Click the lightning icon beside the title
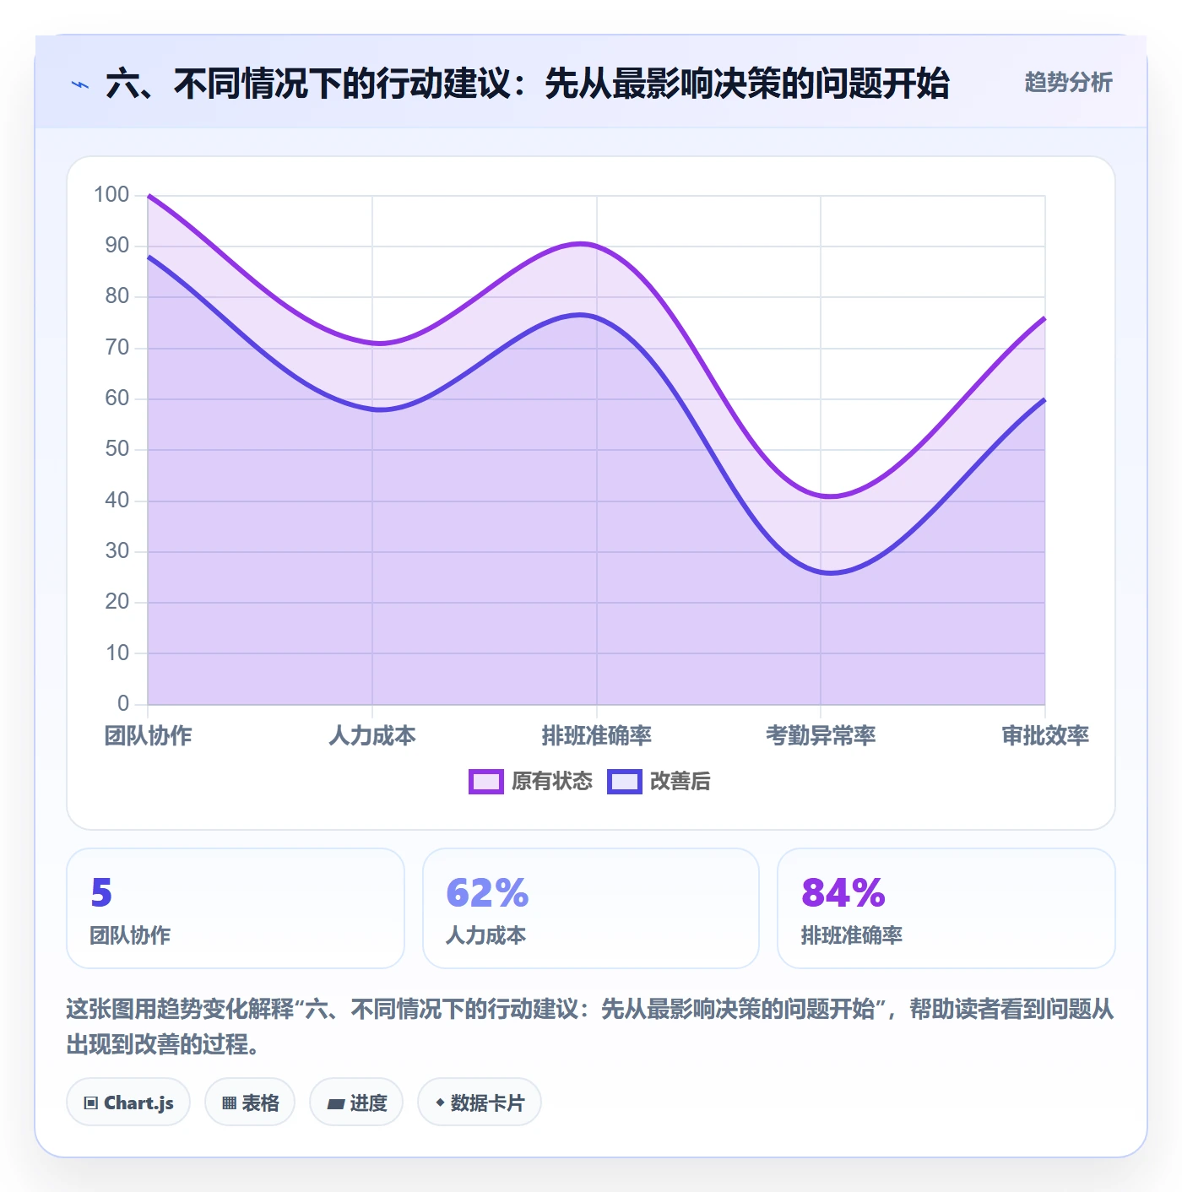The height and width of the screenshot is (1192, 1182). pos(80,84)
